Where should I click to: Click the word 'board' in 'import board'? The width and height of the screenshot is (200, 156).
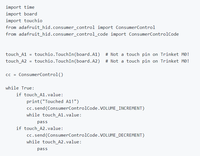pos(30,14)
